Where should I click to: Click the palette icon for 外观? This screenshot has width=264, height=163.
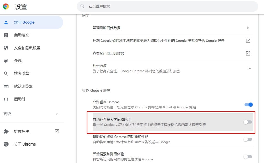(x=6, y=61)
